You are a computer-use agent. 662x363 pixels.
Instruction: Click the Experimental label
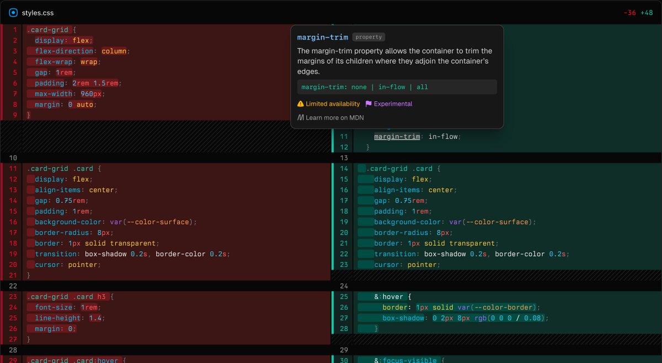click(x=393, y=104)
